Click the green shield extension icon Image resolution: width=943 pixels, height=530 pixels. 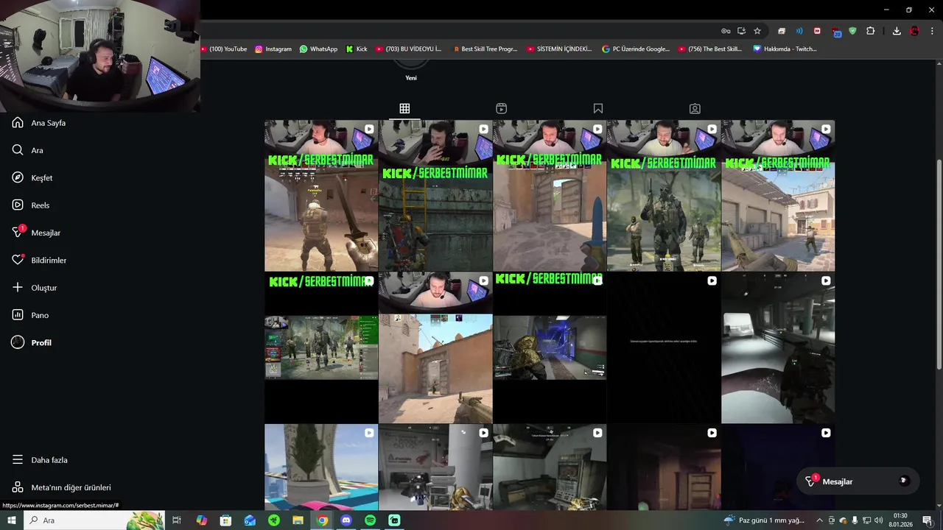853,31
